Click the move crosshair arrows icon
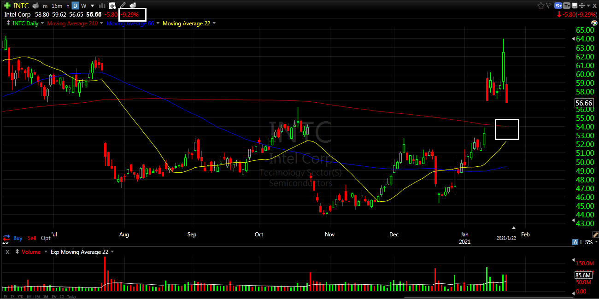599x299 pixels. [583, 6]
